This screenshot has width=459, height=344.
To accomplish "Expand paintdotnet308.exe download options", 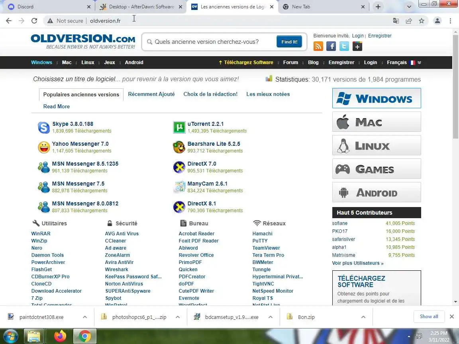I will (x=84, y=317).
